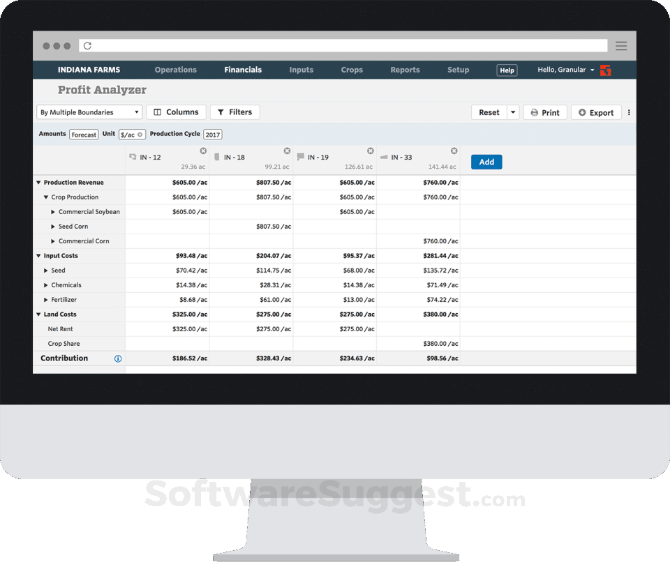Open the Financials menu
The height and width of the screenshot is (562, 670).
pyautogui.click(x=243, y=70)
